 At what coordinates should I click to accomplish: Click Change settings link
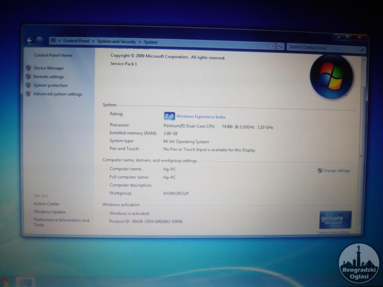tap(336, 171)
